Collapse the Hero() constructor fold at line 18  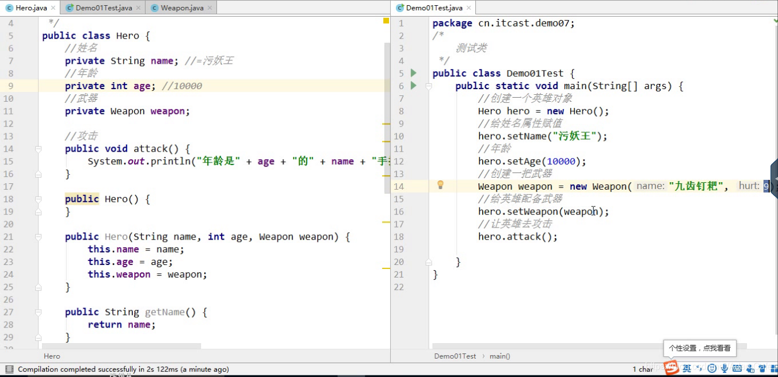(x=38, y=199)
